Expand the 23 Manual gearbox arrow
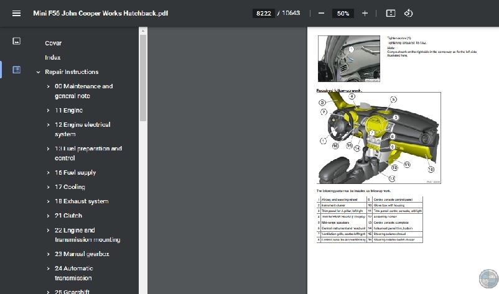 coord(48,254)
